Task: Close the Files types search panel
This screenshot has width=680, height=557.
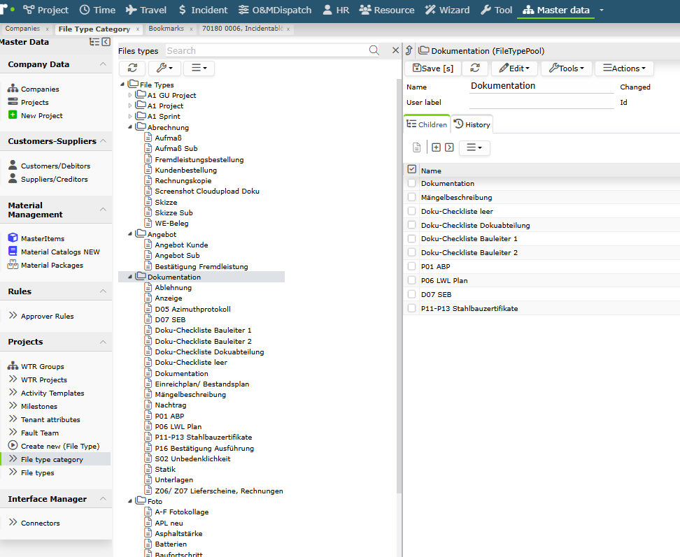Action: click(395, 50)
